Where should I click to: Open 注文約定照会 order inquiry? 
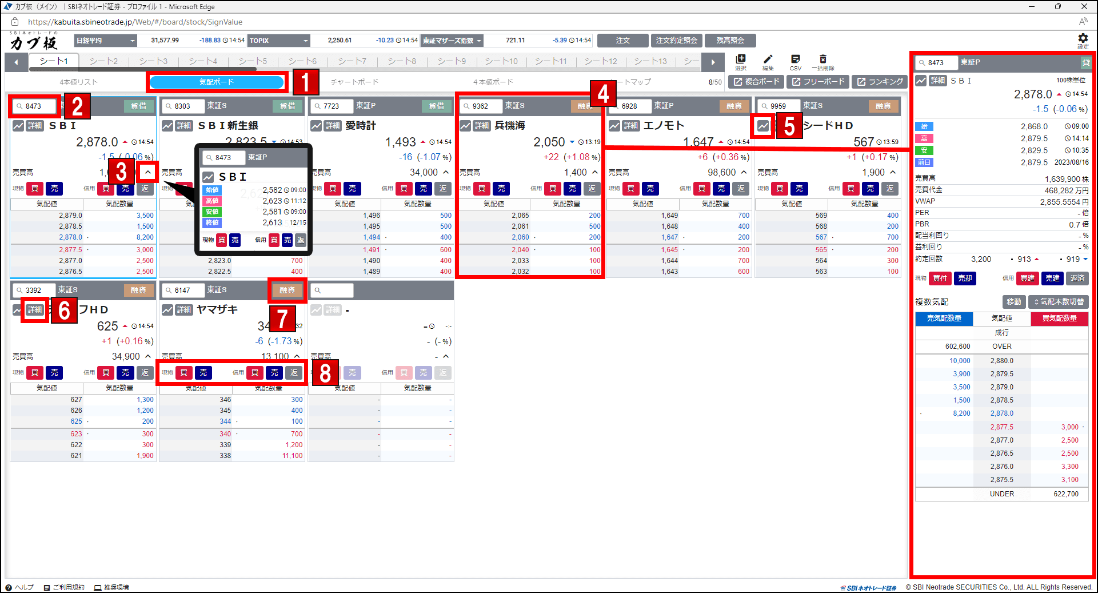[677, 41]
